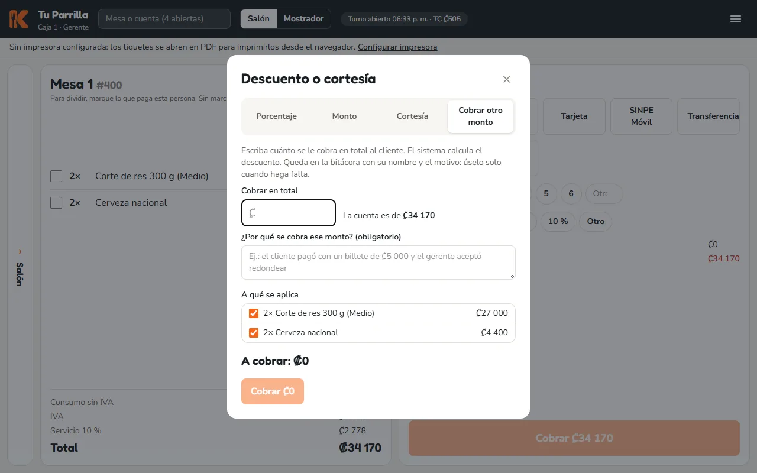Screen dimensions: 757x473
Task: Click the ₡4 400 price in dialog
Action: point(494,333)
